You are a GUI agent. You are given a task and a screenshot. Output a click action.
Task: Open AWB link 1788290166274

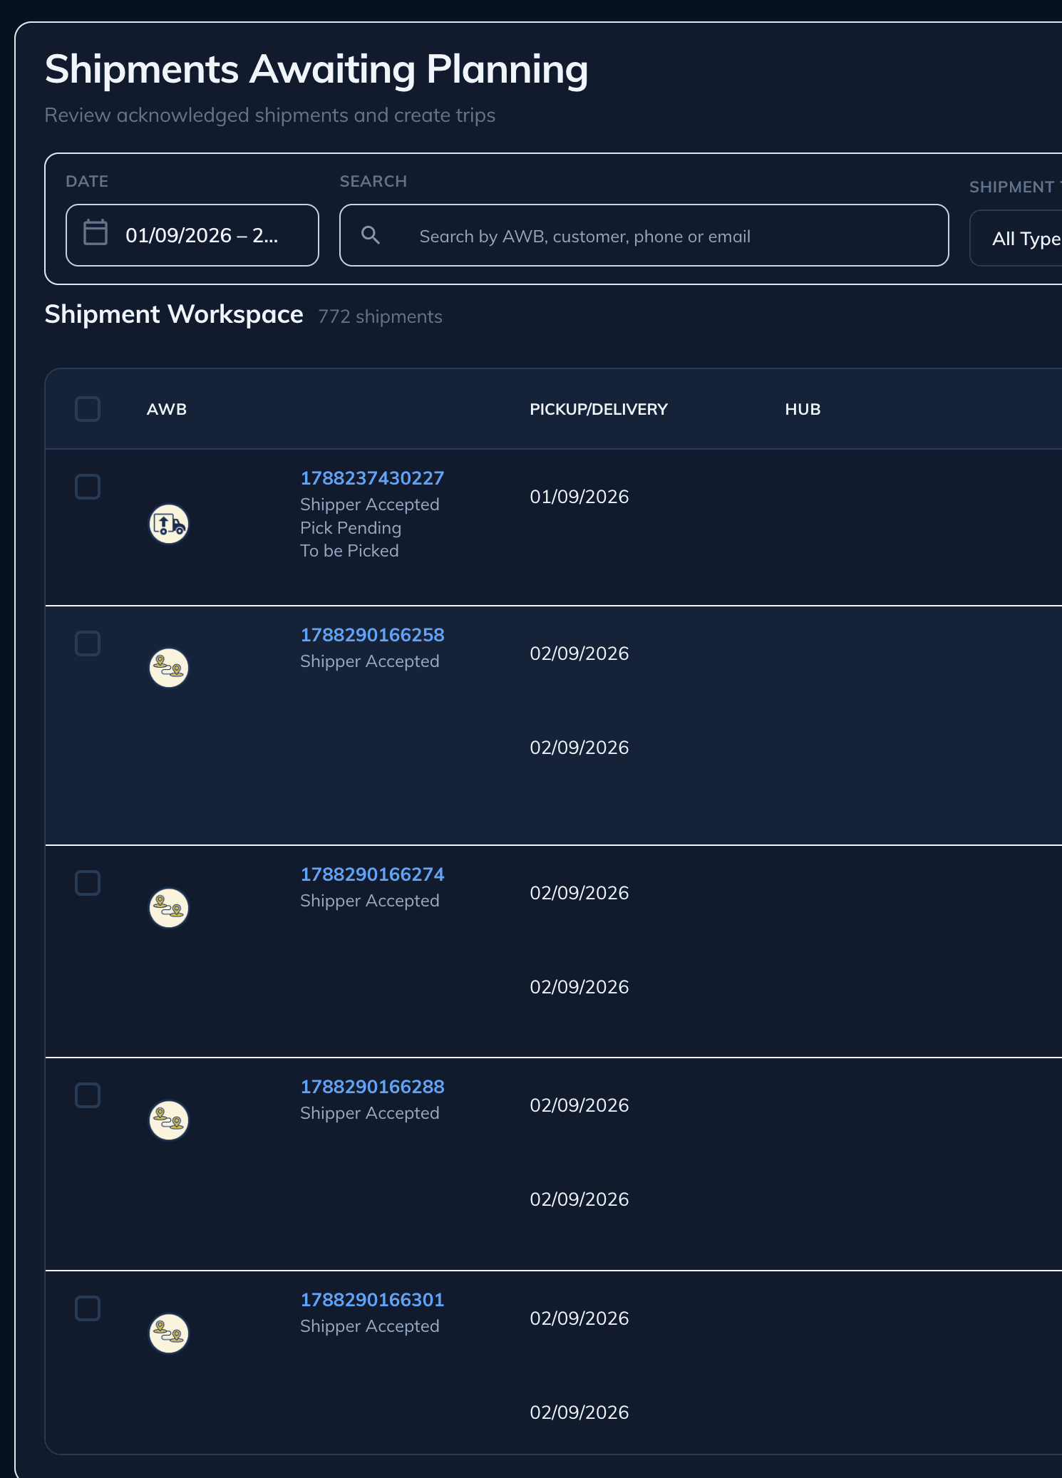(x=372, y=874)
